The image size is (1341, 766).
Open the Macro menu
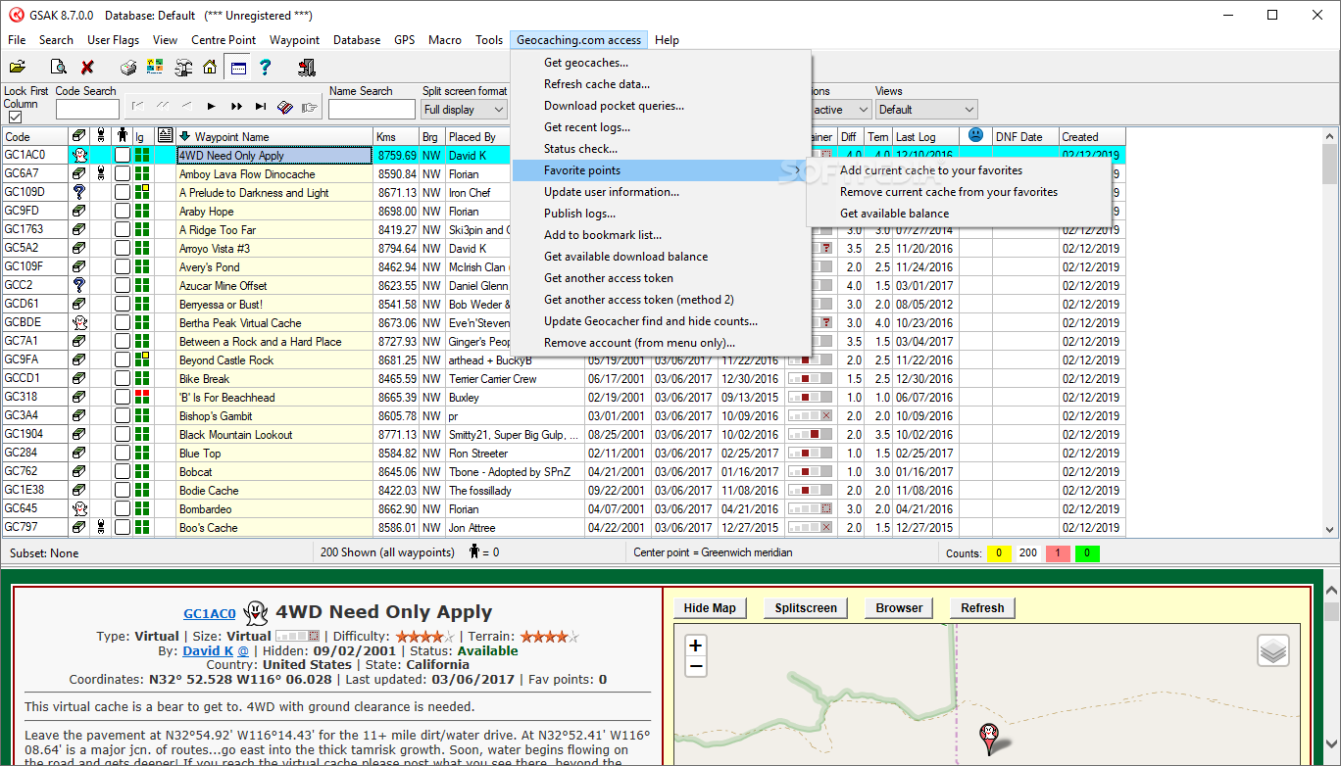coord(445,40)
